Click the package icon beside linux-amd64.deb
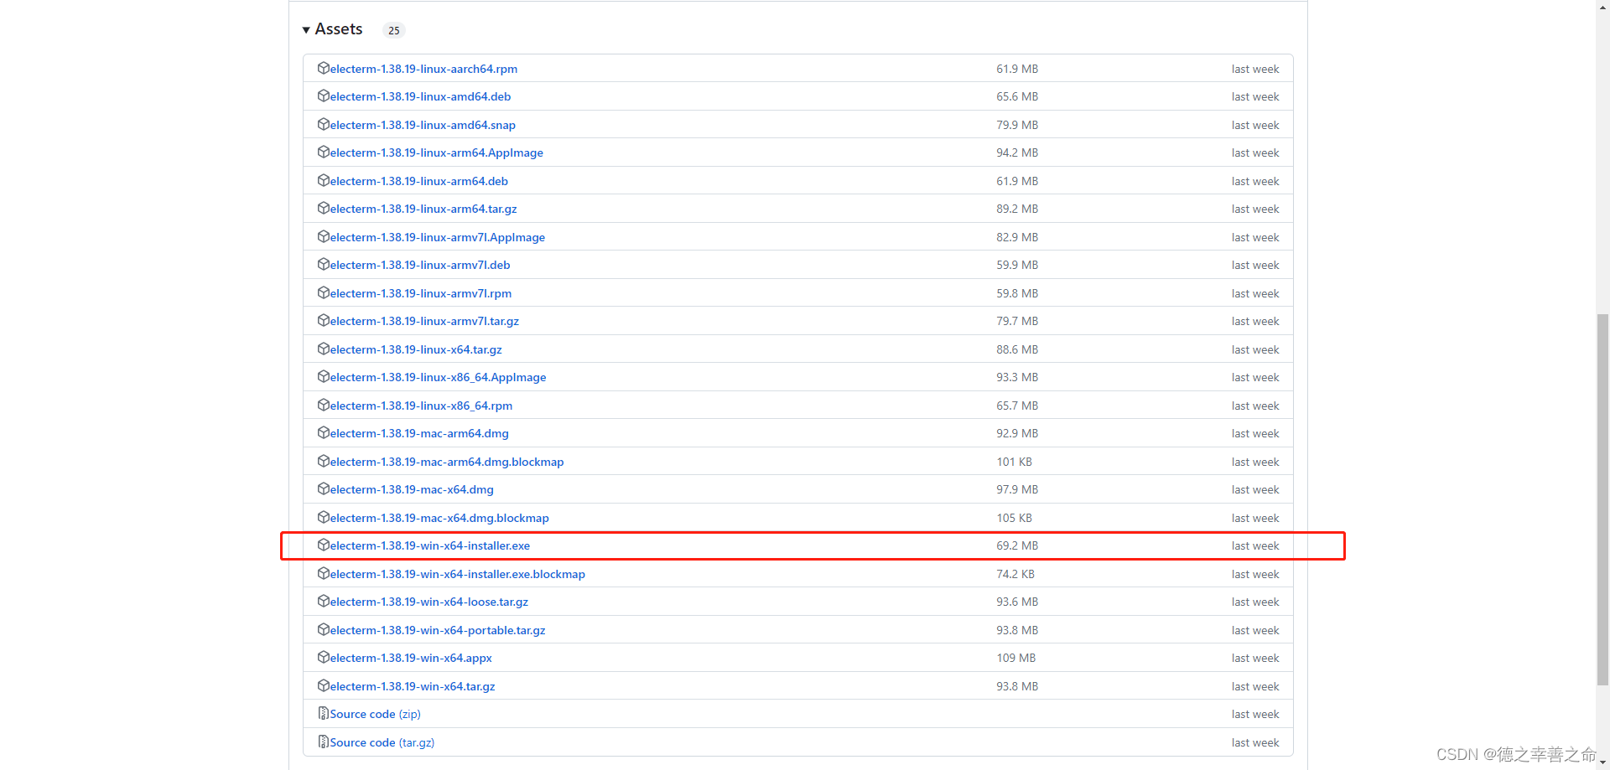Screen dimensions: 1610x770 pyautogui.click(x=323, y=96)
